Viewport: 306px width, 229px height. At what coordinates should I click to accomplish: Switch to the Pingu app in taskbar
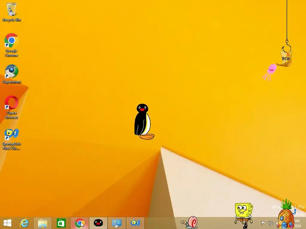point(98,223)
